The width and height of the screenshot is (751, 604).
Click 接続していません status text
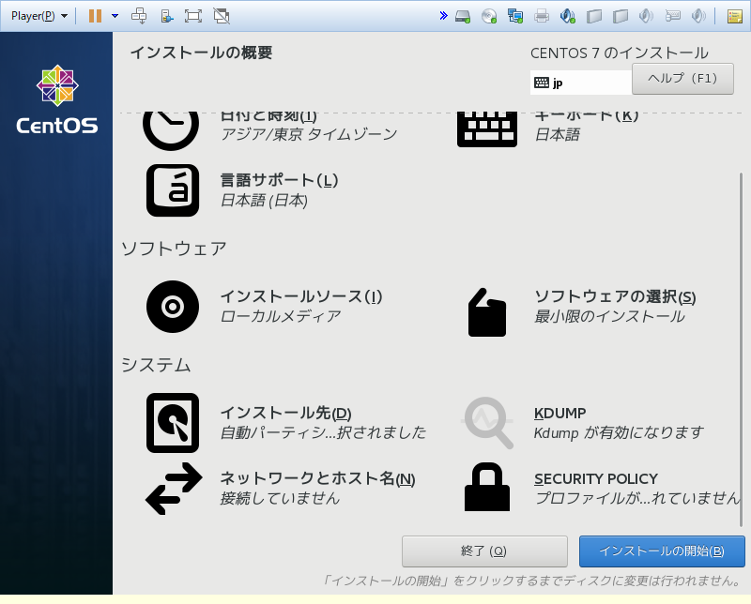(280, 498)
